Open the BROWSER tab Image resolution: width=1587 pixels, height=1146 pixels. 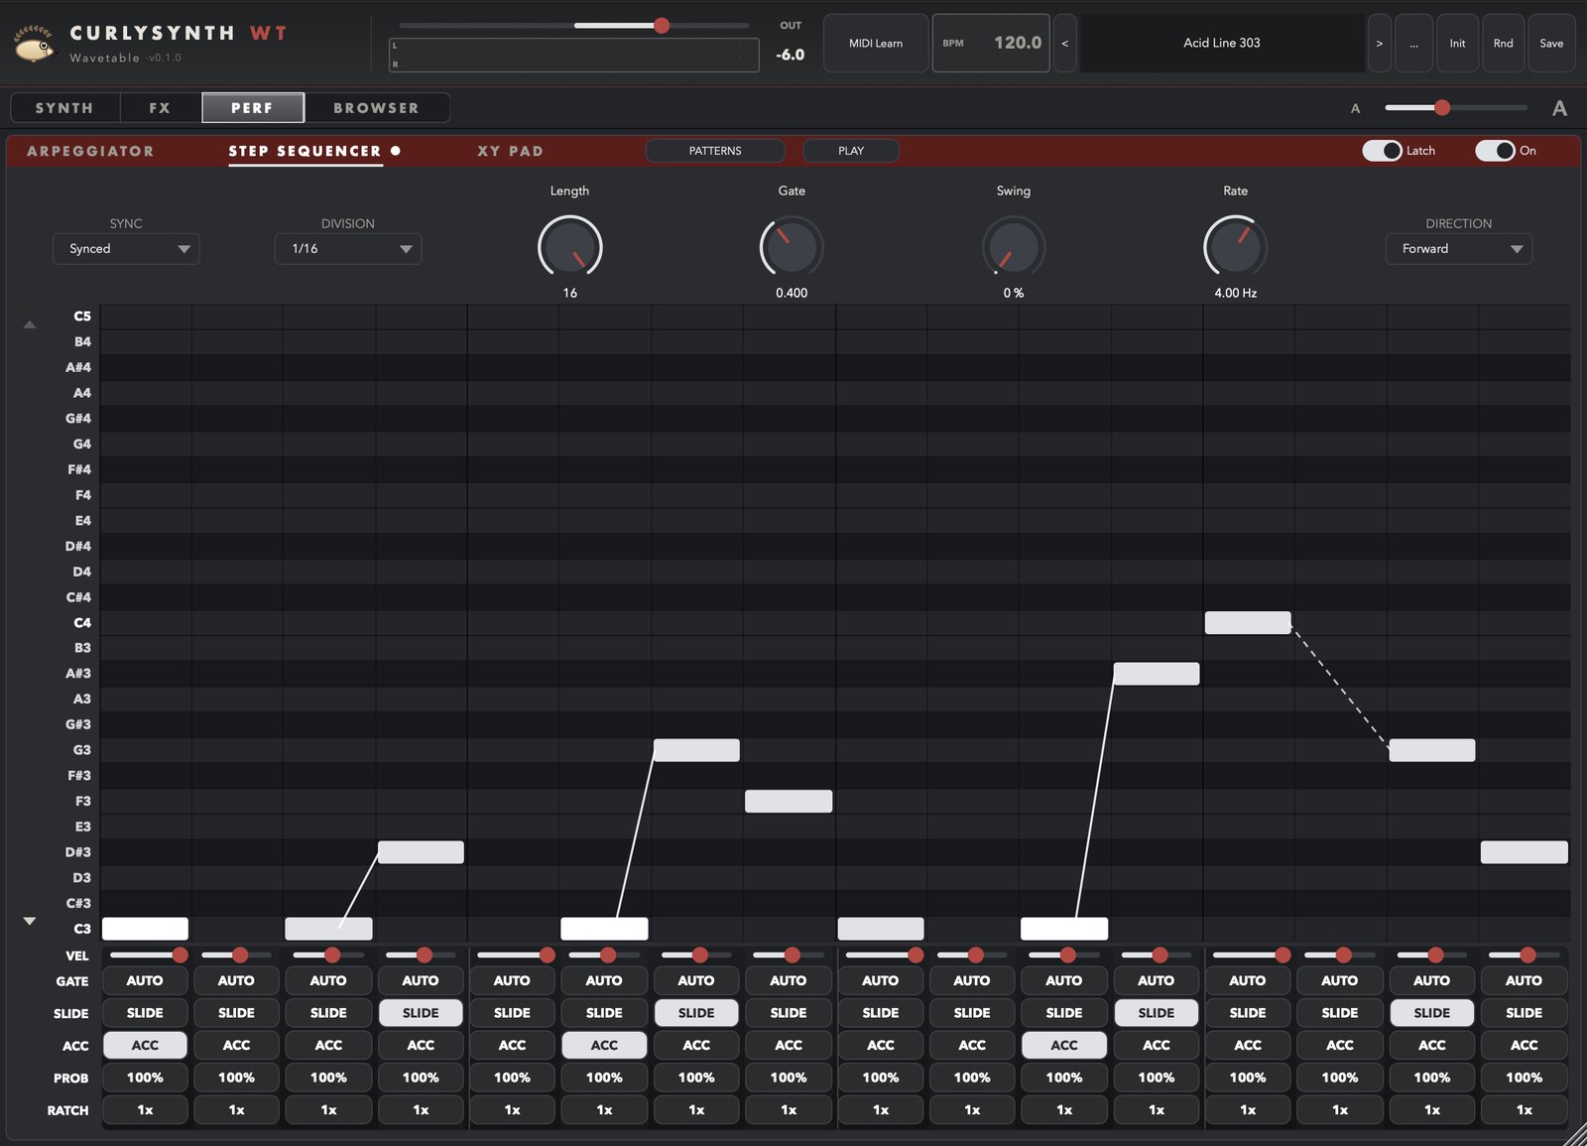pyautogui.click(x=376, y=108)
